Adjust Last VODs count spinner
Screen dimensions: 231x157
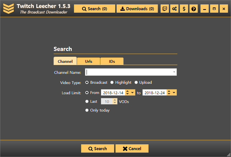115,101
